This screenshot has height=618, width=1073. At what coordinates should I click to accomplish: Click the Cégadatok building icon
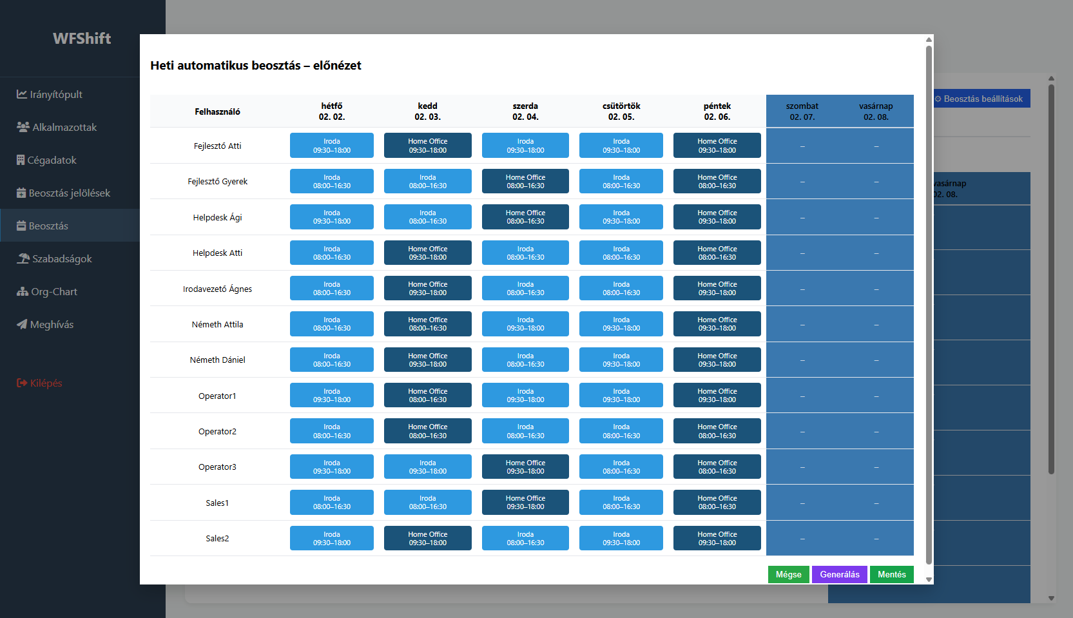click(21, 160)
